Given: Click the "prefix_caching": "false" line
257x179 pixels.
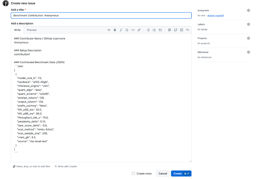Looking at the screenshot, I should [x=32, y=106].
